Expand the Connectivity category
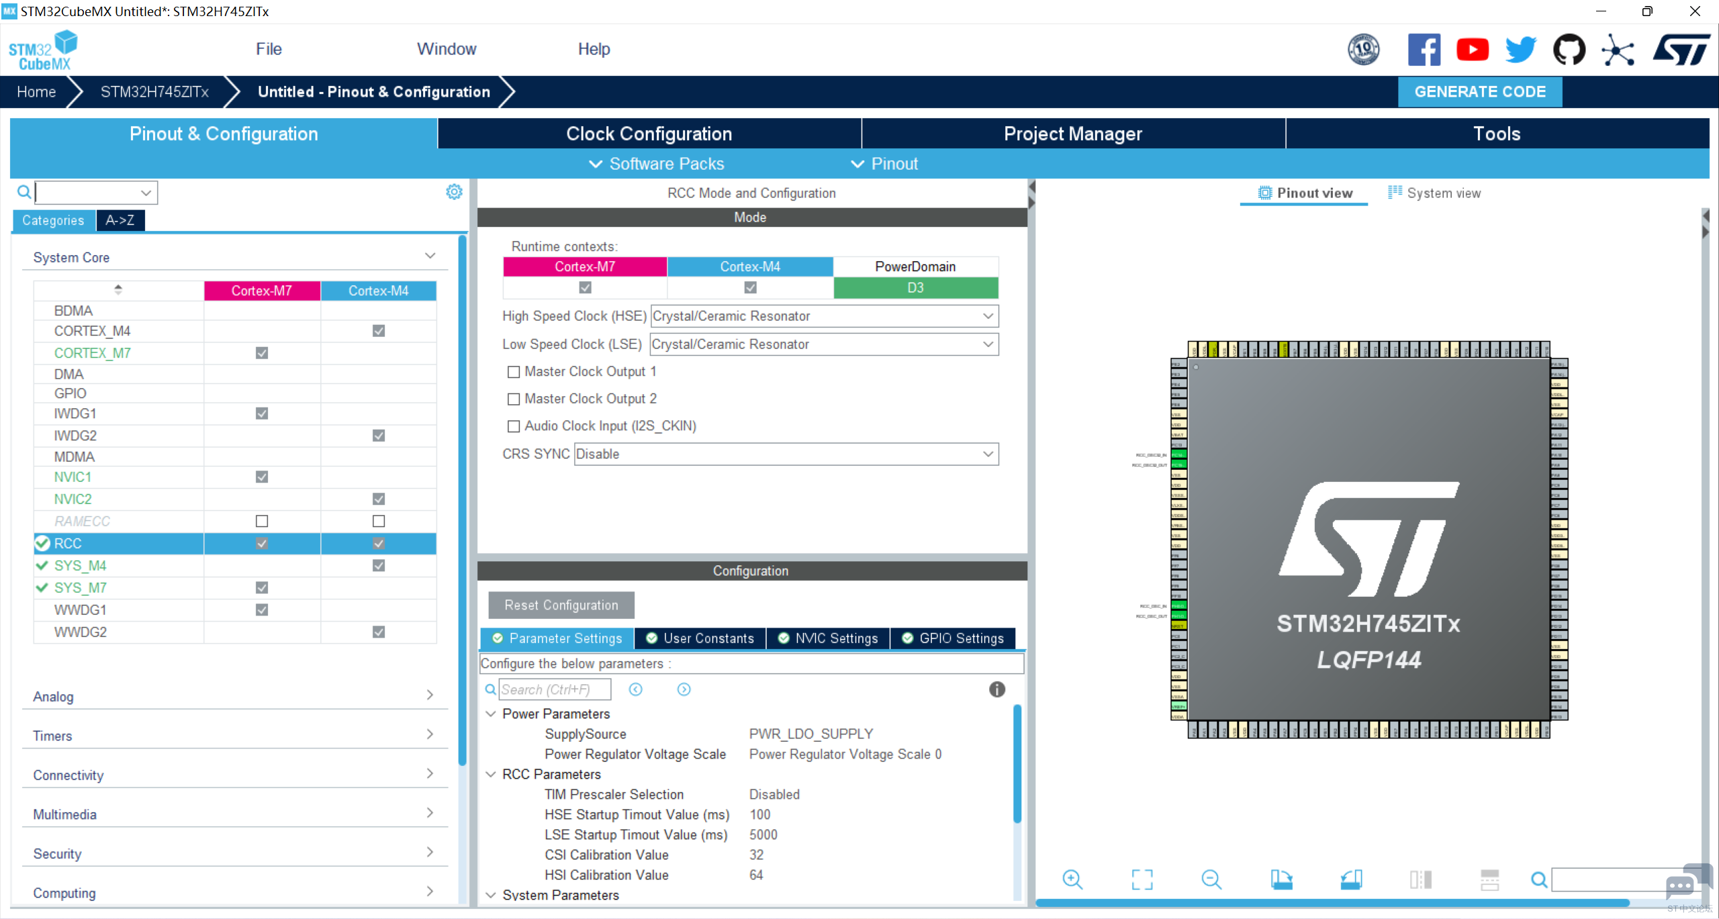Viewport: 1719px width, 919px height. 430,773
